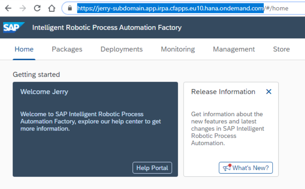Click the megaphone icon in What's New
The height and width of the screenshot is (189, 305).
click(x=227, y=168)
